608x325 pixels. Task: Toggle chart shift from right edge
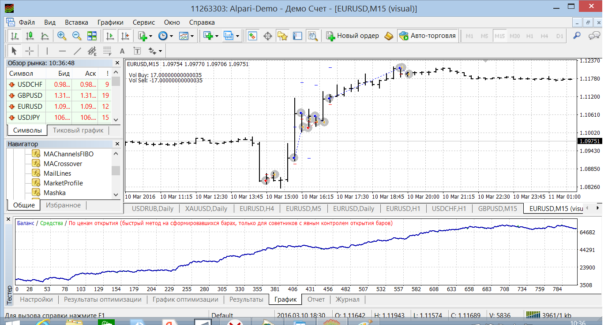coord(125,36)
